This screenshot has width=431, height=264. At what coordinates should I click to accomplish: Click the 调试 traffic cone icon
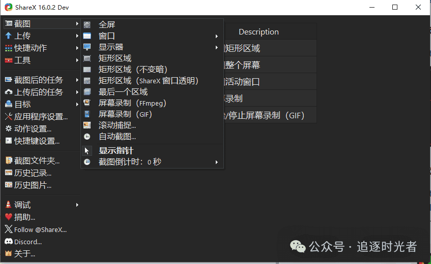(9, 205)
